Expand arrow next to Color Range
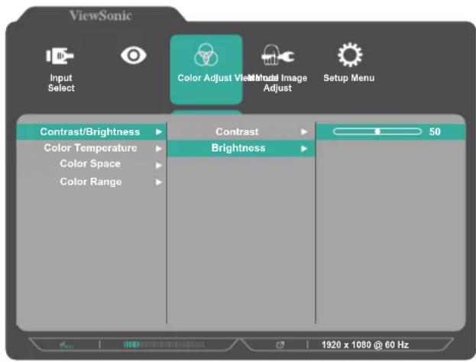476x362 pixels. [159, 182]
